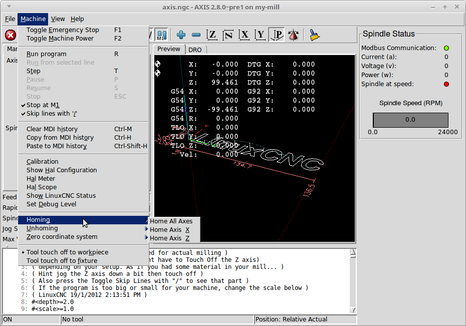Click Home All Axes

[x=174, y=221]
